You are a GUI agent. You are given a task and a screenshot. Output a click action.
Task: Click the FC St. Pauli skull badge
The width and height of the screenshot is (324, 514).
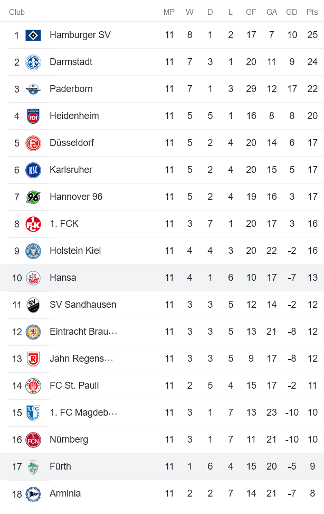(x=32, y=385)
